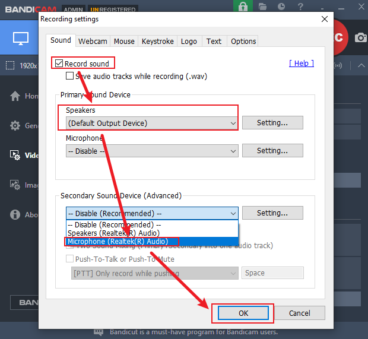
Task: Open the Microphone Disable dropdown
Action: pyautogui.click(x=152, y=151)
